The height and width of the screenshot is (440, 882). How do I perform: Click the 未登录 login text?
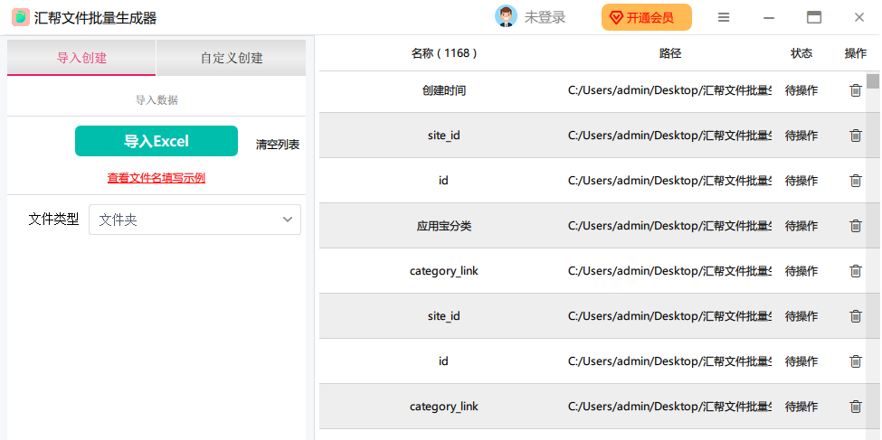(545, 17)
